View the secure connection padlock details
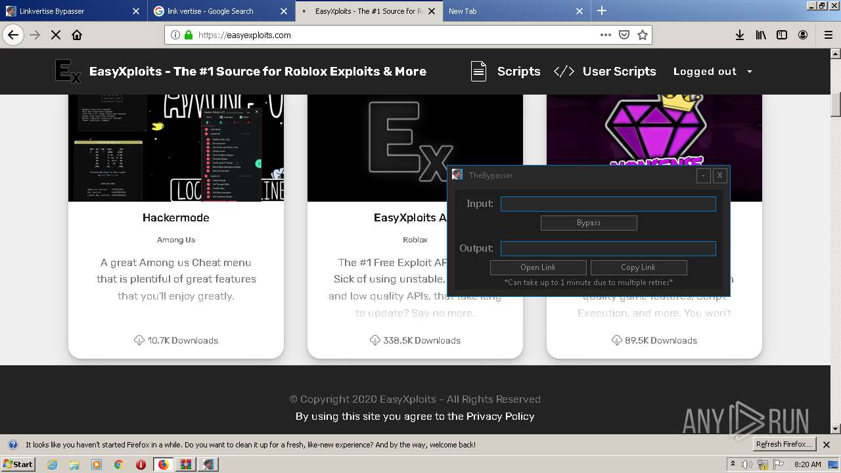Viewport: 841px width, 473px height. 189,35
